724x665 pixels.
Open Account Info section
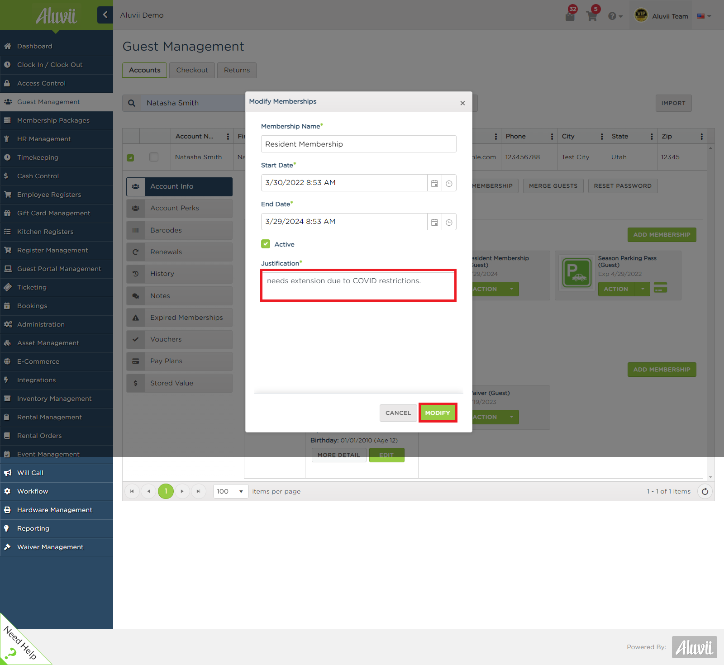[179, 186]
